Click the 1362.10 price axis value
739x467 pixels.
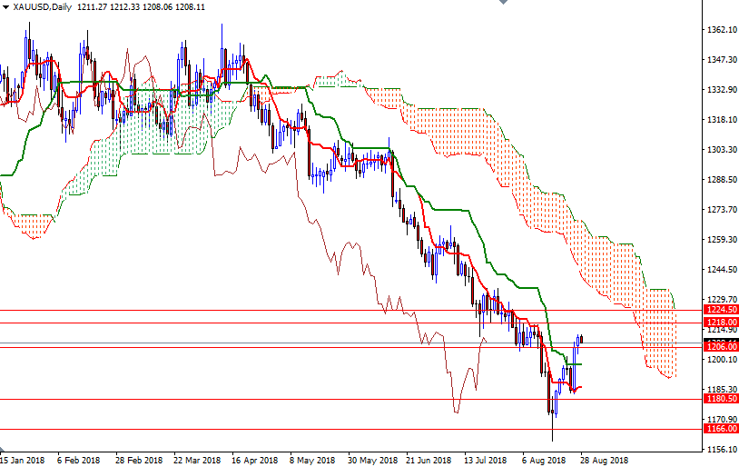click(720, 30)
